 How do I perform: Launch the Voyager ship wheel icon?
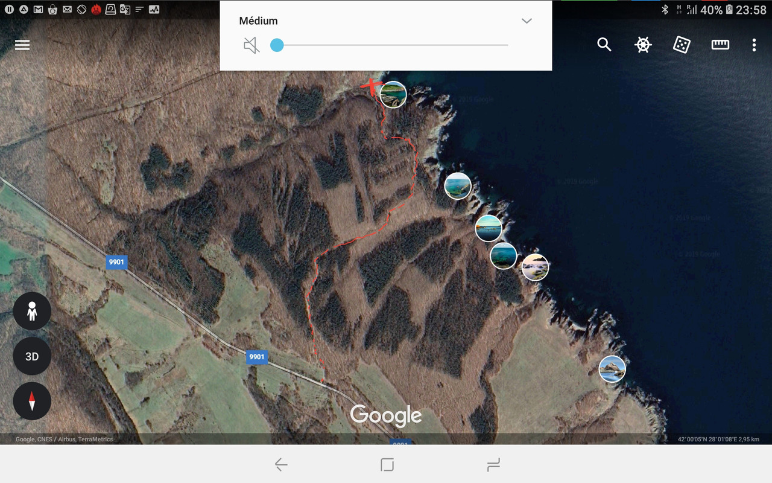click(x=643, y=45)
